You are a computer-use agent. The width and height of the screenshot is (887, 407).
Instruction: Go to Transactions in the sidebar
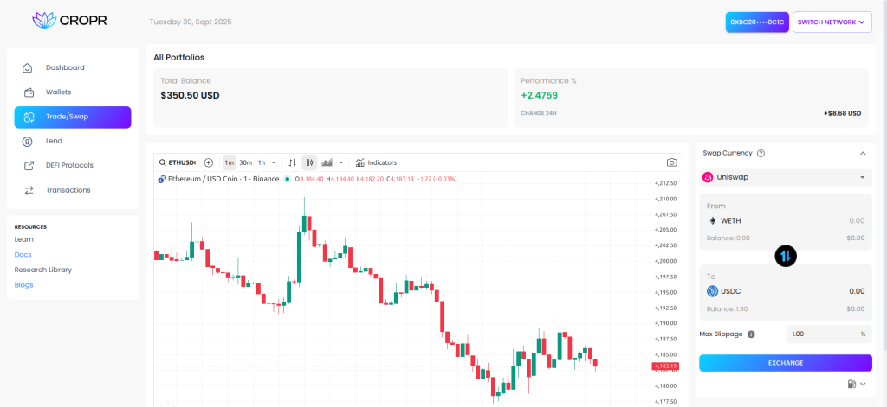[x=68, y=190]
